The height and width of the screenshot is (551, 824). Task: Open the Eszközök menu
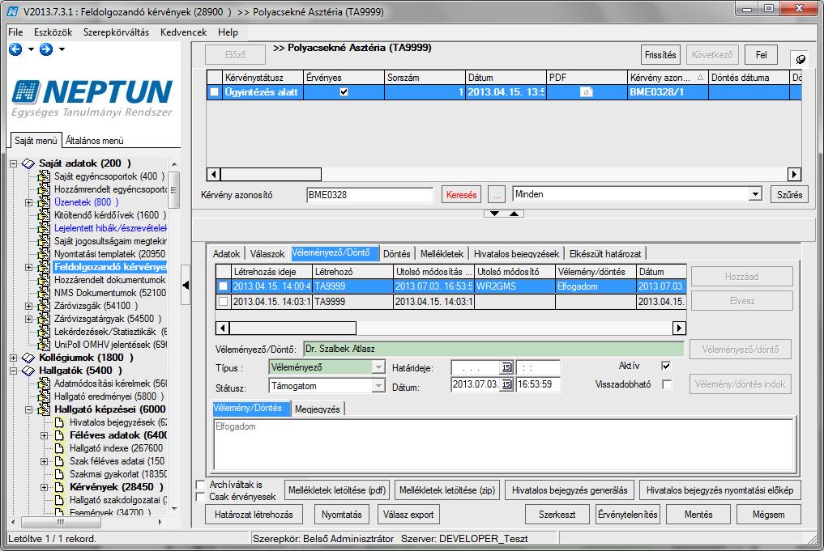[53, 32]
